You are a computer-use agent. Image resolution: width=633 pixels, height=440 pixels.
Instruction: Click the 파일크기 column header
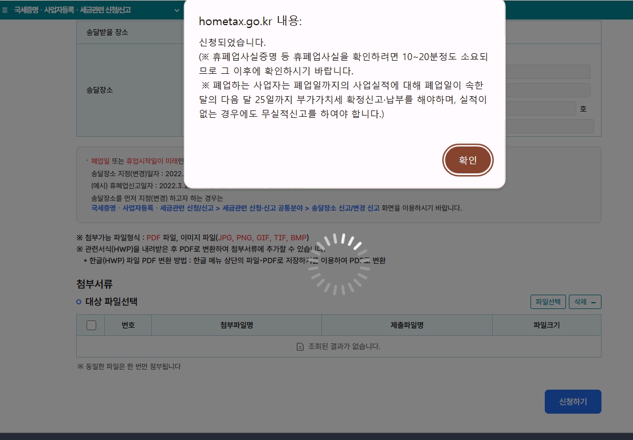(x=546, y=325)
